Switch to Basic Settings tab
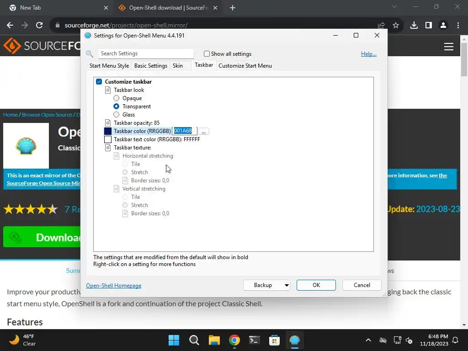The height and width of the screenshot is (351, 468). click(151, 66)
